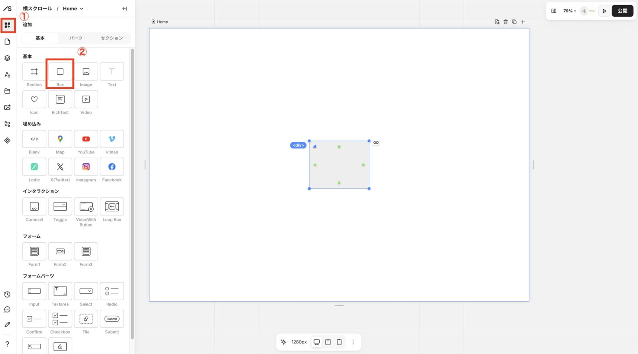Switch to tablet viewport preview
Image resolution: width=638 pixels, height=354 pixels.
(328, 342)
